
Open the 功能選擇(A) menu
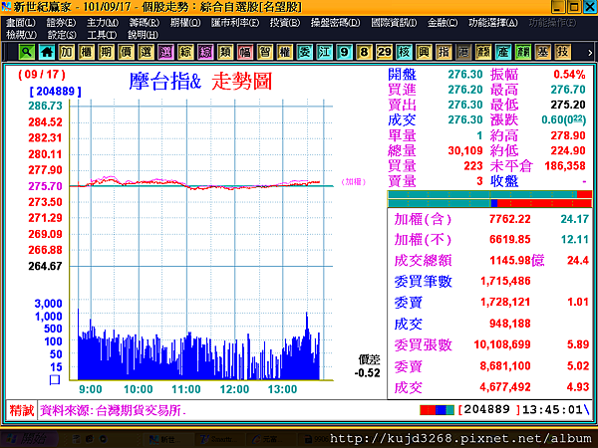[492, 23]
